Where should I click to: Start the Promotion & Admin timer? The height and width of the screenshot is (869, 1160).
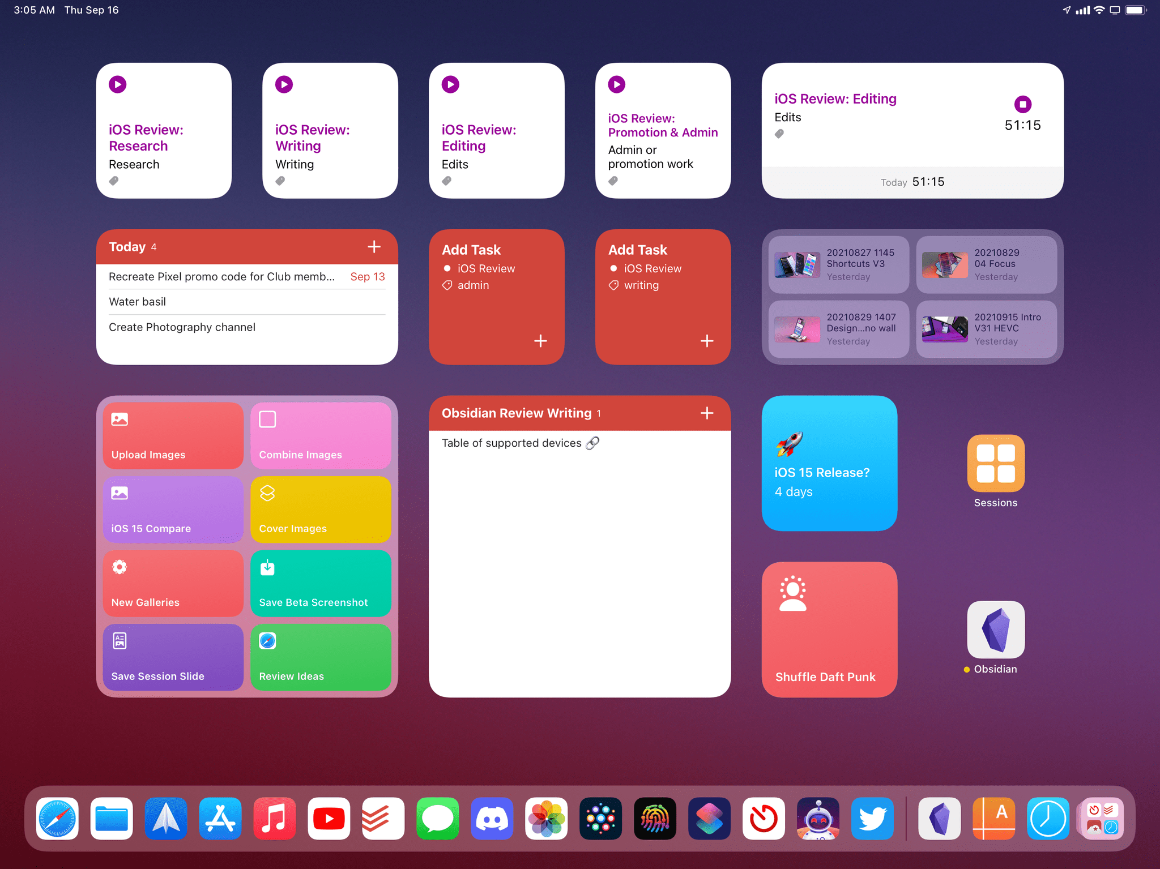pyautogui.click(x=617, y=84)
